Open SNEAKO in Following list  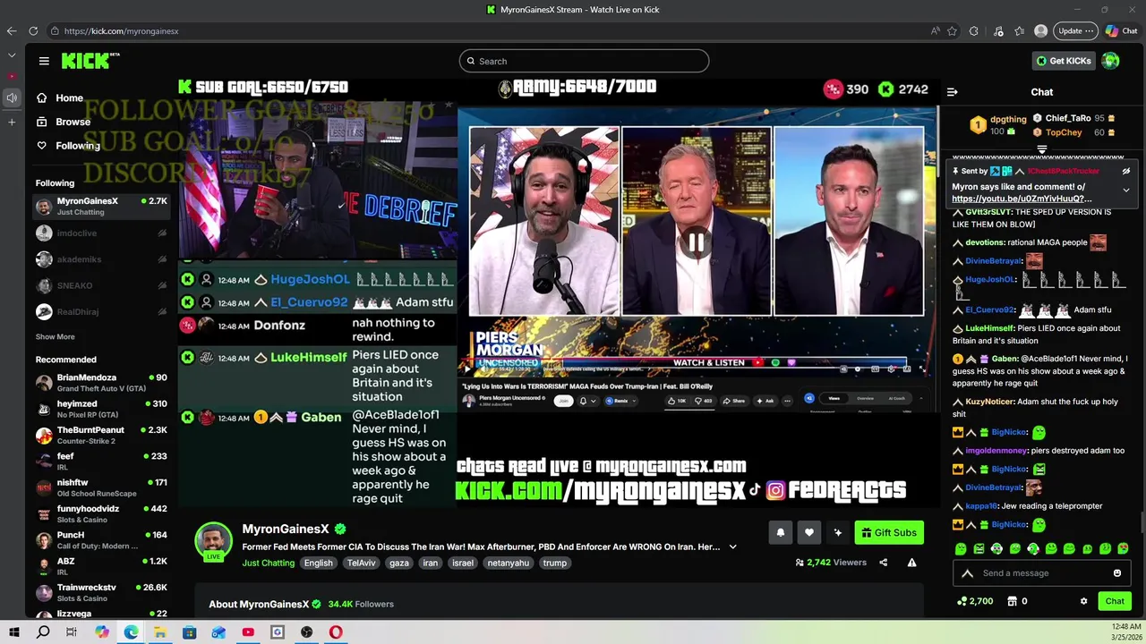[102, 285]
